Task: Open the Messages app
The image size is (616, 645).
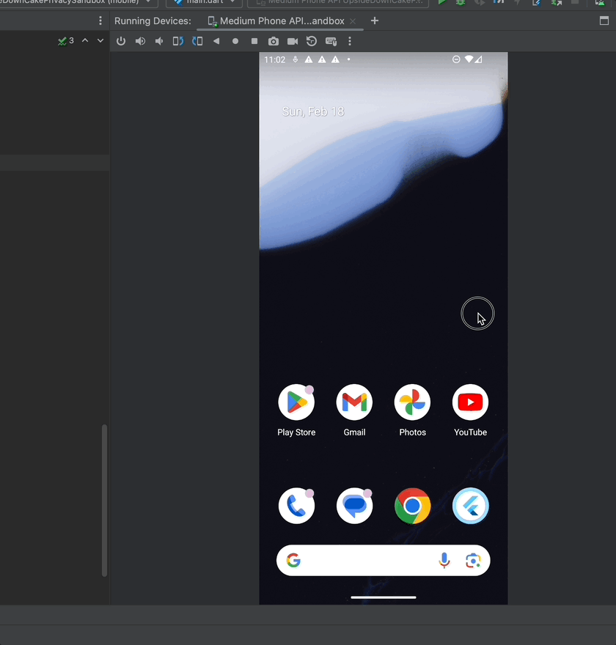Action: 354,506
